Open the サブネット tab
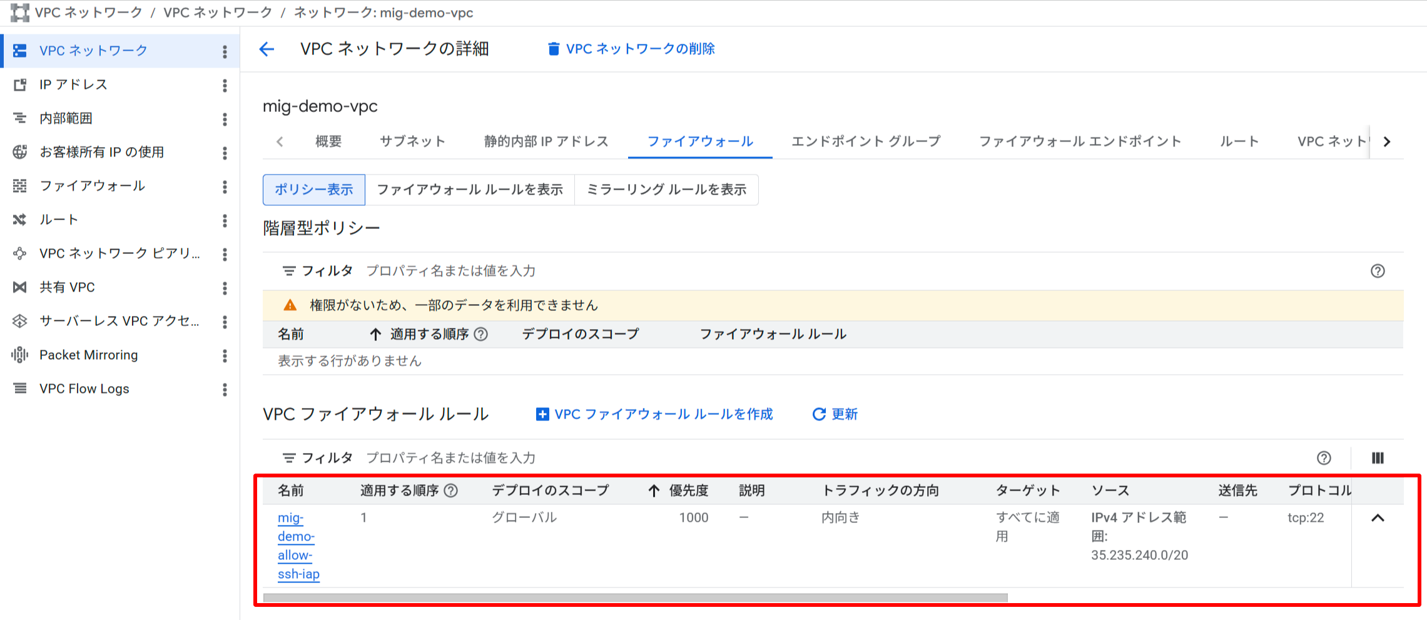Viewport: 1427px width, 620px height. pos(412,141)
